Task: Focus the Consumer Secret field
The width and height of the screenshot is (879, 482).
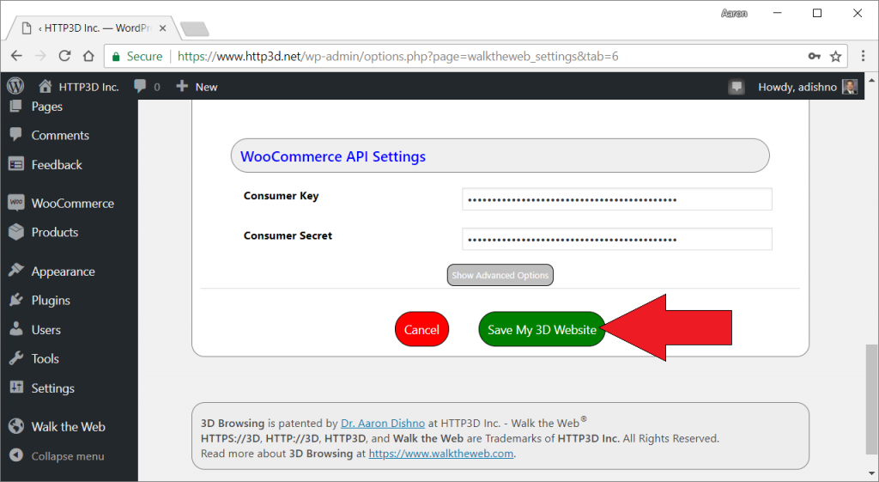Action: click(616, 239)
